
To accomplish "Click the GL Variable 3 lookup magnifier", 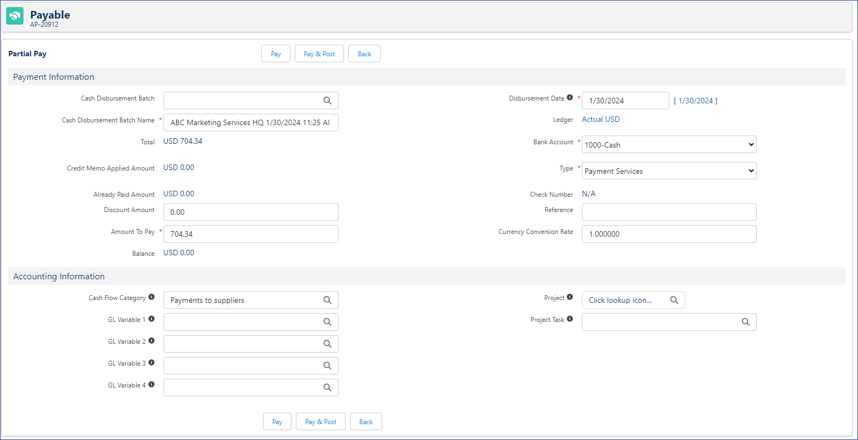I will coord(327,366).
